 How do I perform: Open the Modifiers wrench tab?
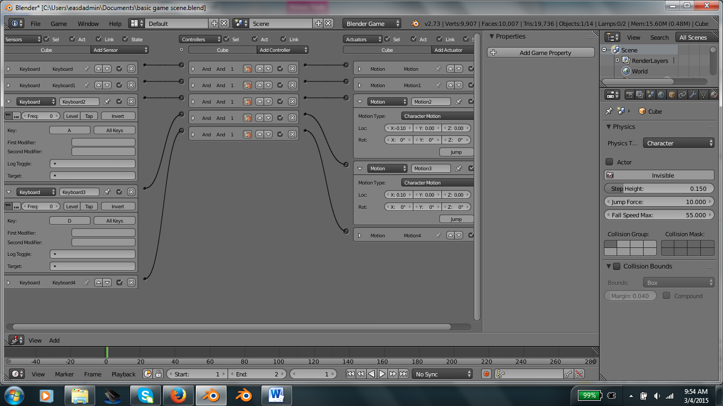click(x=693, y=95)
